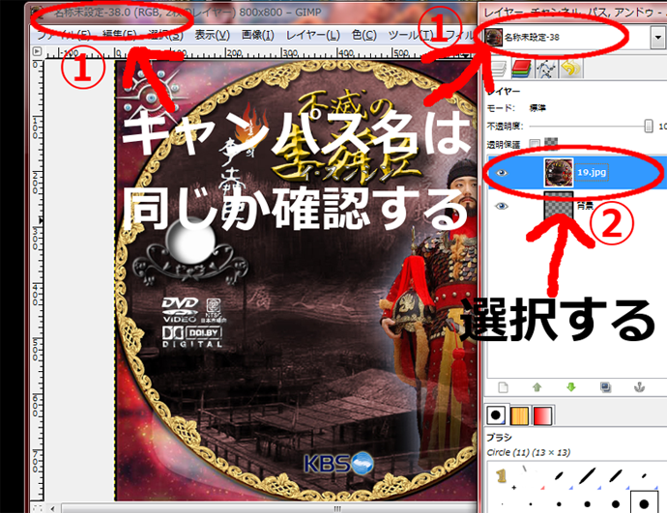Open the Gradients tab with red fade
Screen dimensions: 667x513
coord(542,415)
